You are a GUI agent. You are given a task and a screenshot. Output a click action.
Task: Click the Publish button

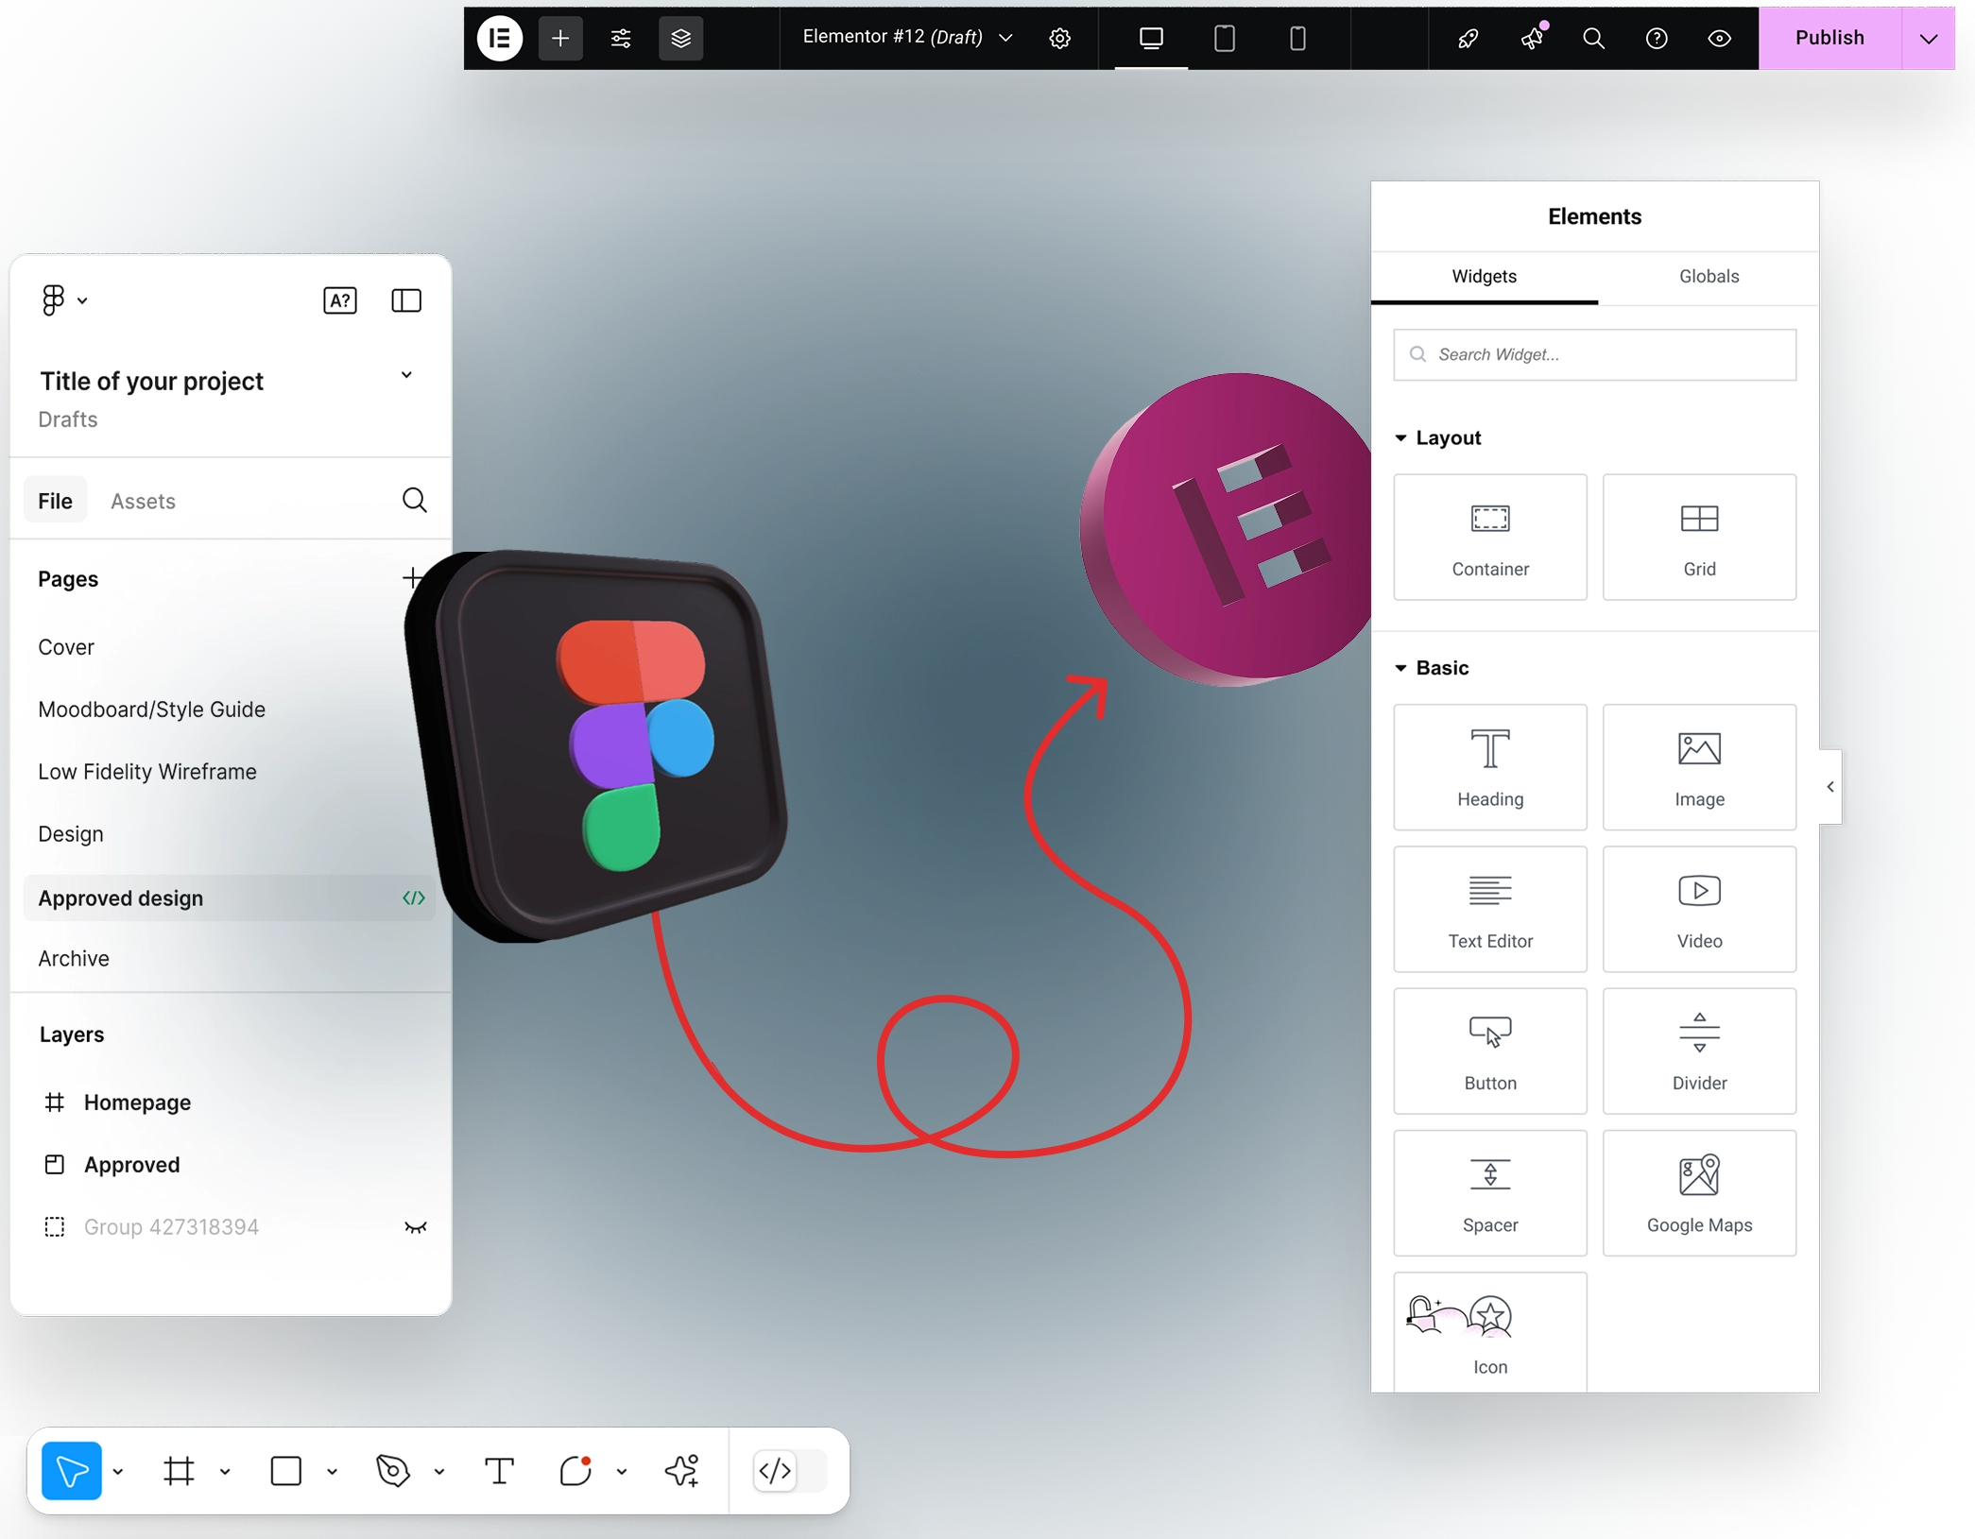tap(1829, 39)
